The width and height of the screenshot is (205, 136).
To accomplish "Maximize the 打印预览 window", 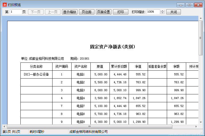I will [189, 5].
